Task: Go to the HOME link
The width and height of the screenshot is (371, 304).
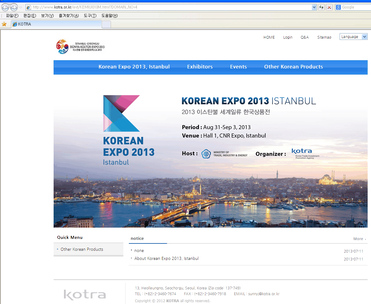Action: [x=269, y=37]
